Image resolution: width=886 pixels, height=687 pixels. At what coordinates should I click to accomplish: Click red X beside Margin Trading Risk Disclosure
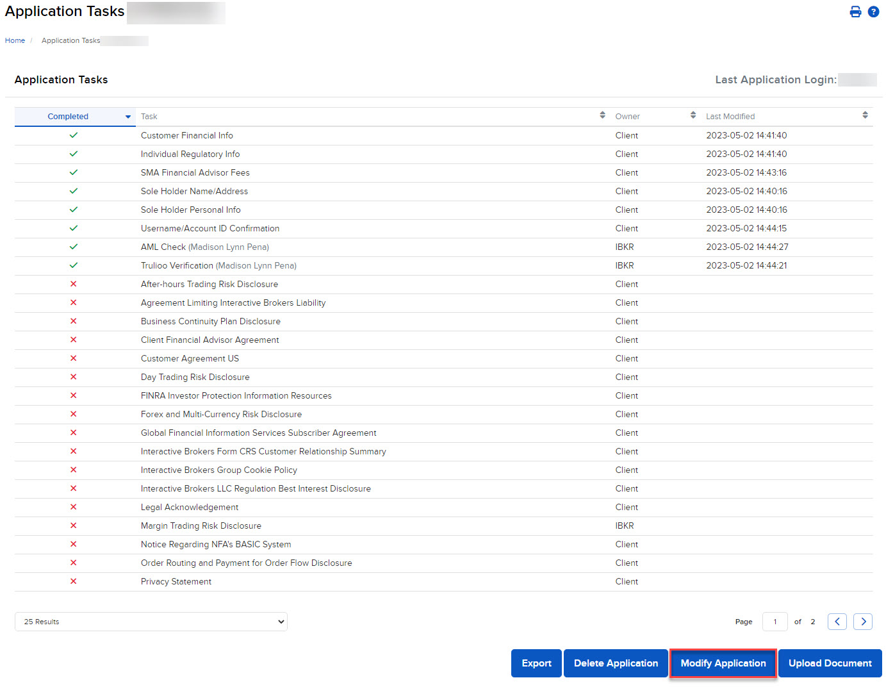(73, 525)
